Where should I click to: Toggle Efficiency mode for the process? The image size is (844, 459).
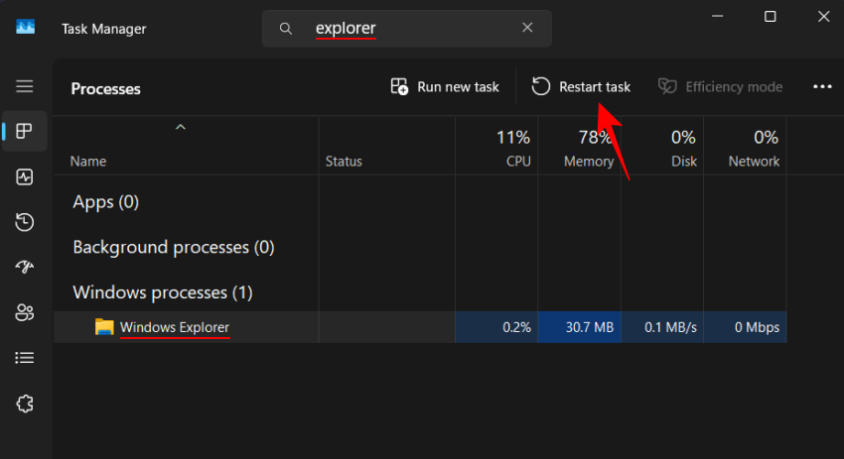pos(721,87)
